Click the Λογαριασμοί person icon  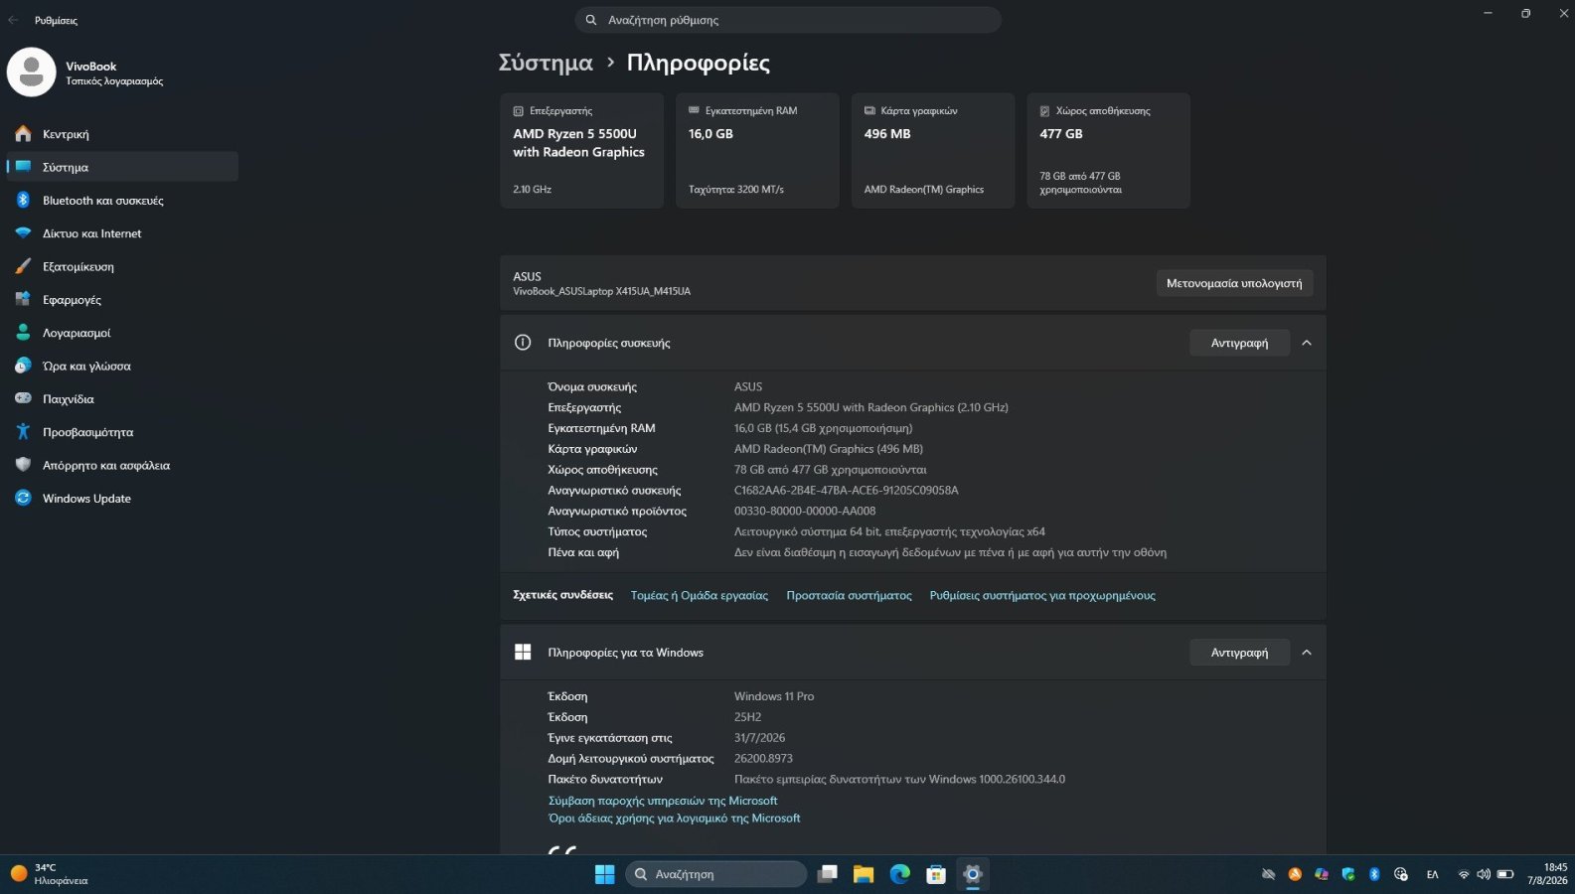23,333
